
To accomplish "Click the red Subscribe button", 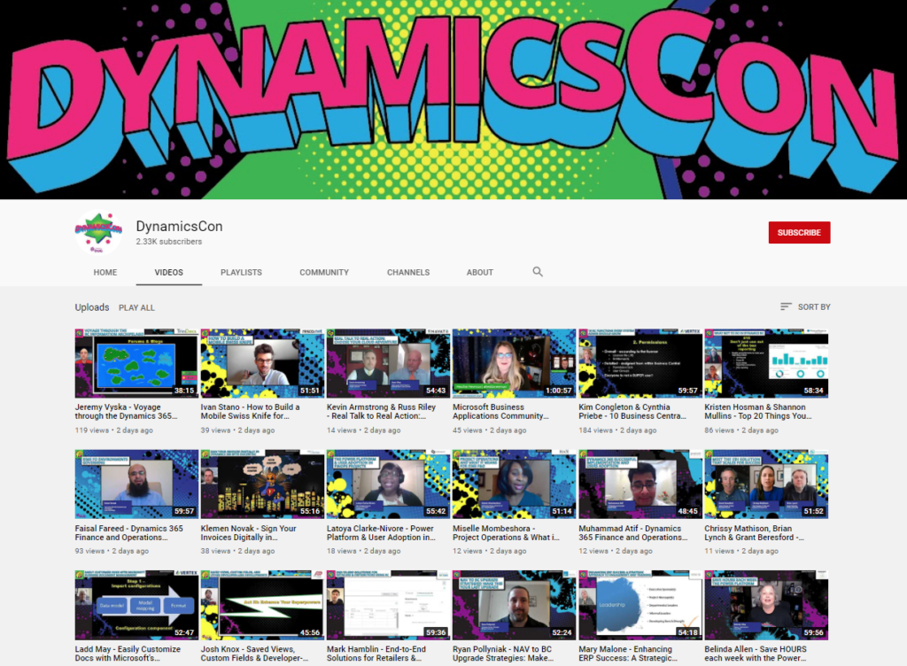I will coord(800,232).
